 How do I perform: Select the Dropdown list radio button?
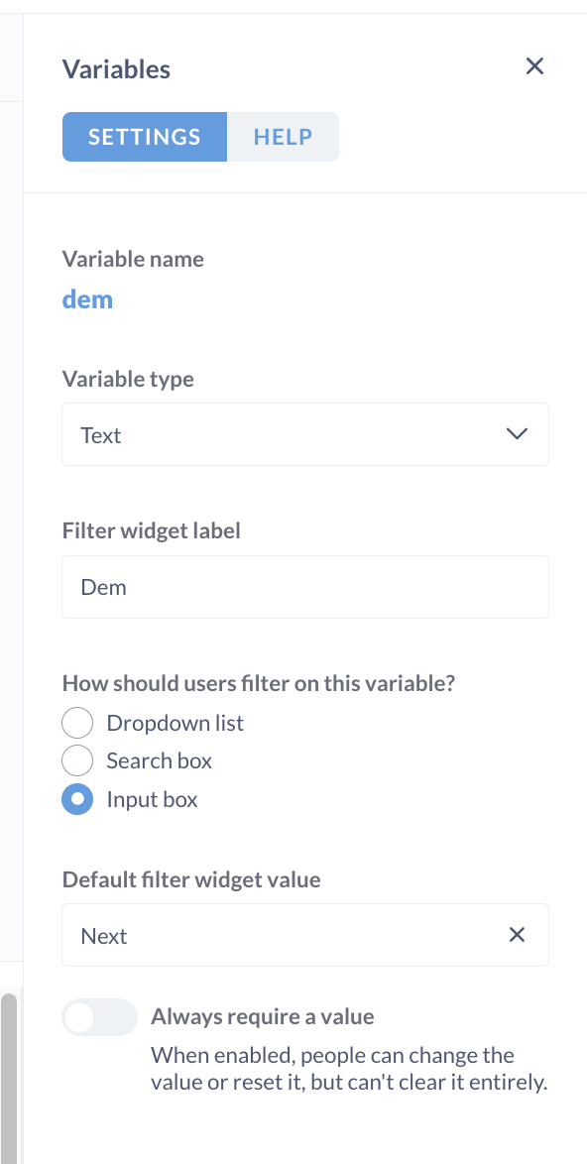click(x=77, y=723)
